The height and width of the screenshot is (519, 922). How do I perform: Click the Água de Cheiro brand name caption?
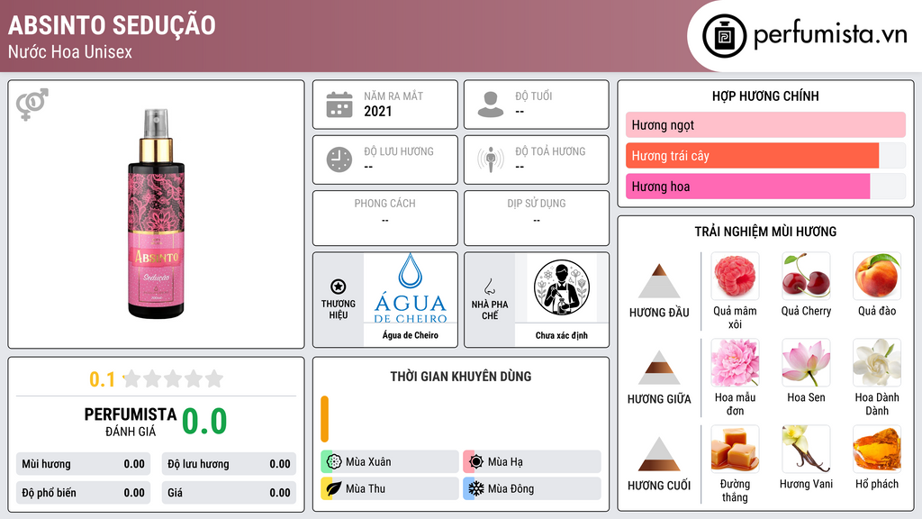tap(411, 335)
